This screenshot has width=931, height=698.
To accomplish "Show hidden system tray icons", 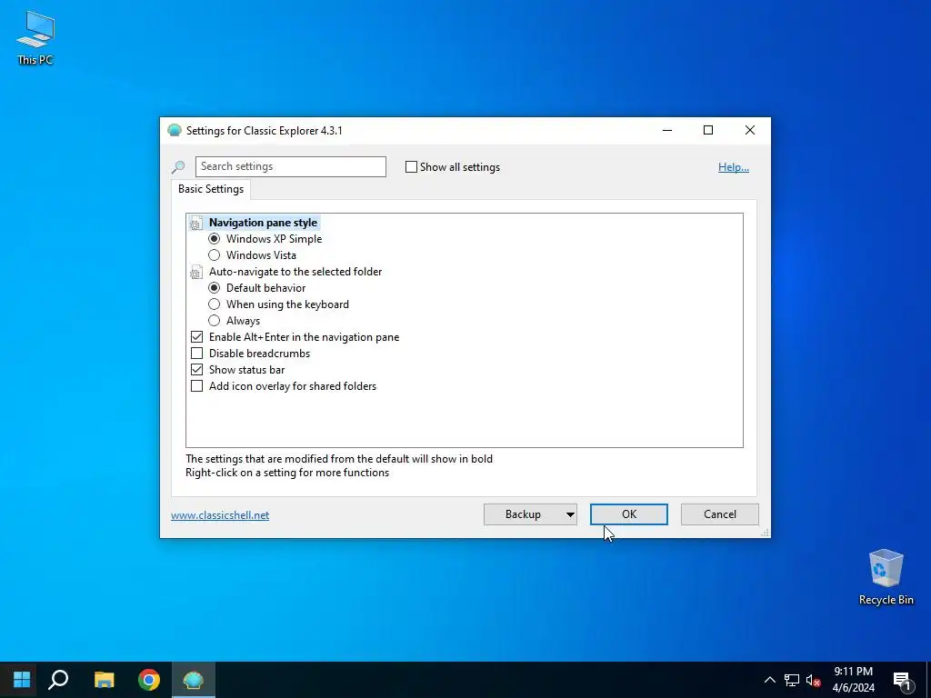I will [x=769, y=680].
